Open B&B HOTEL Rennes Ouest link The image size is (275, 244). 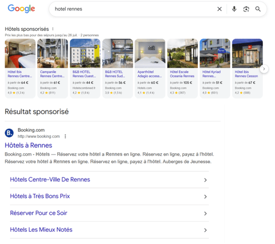[x=84, y=74]
